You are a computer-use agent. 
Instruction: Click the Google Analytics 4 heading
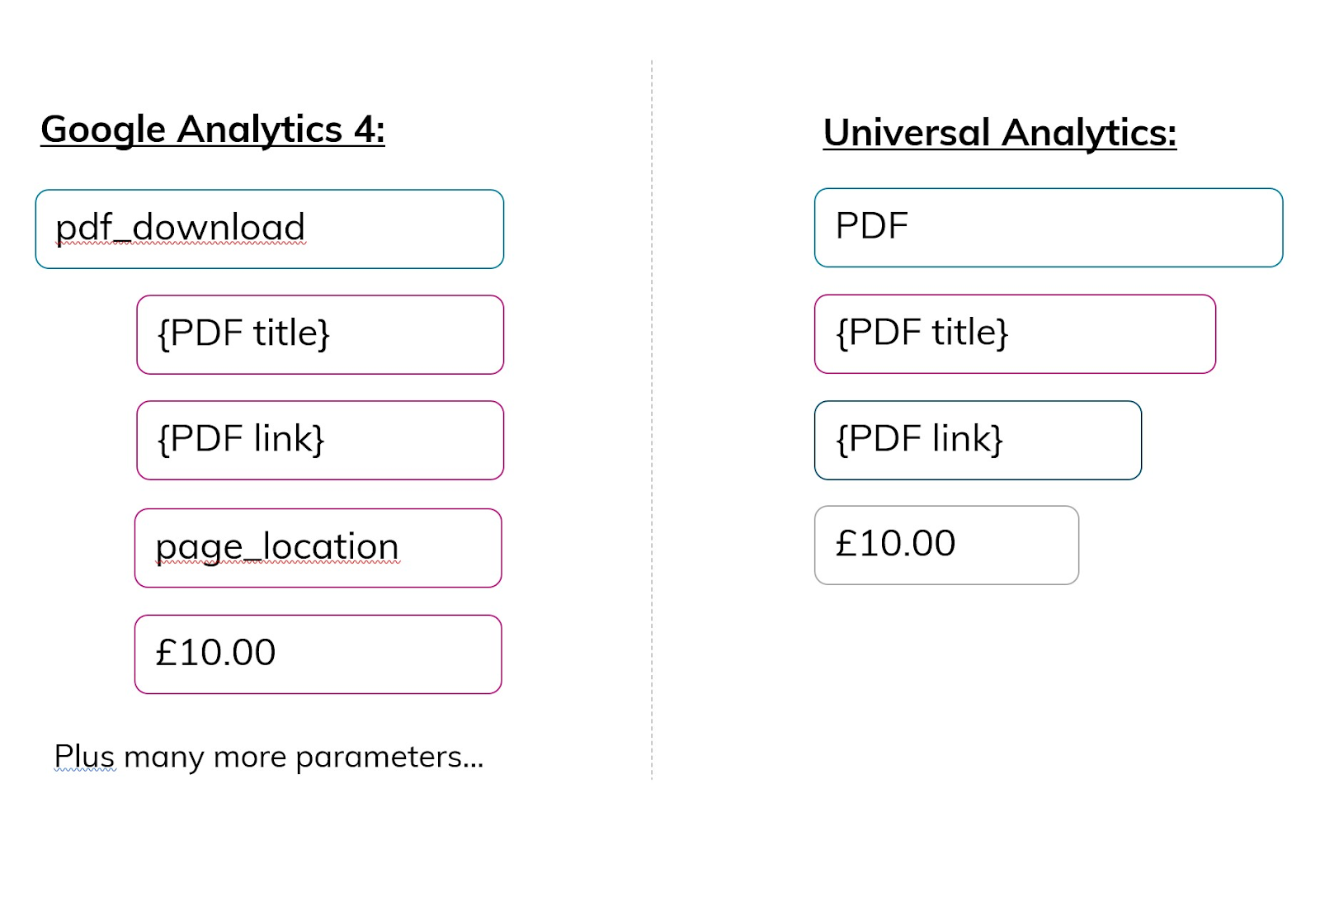(x=213, y=130)
